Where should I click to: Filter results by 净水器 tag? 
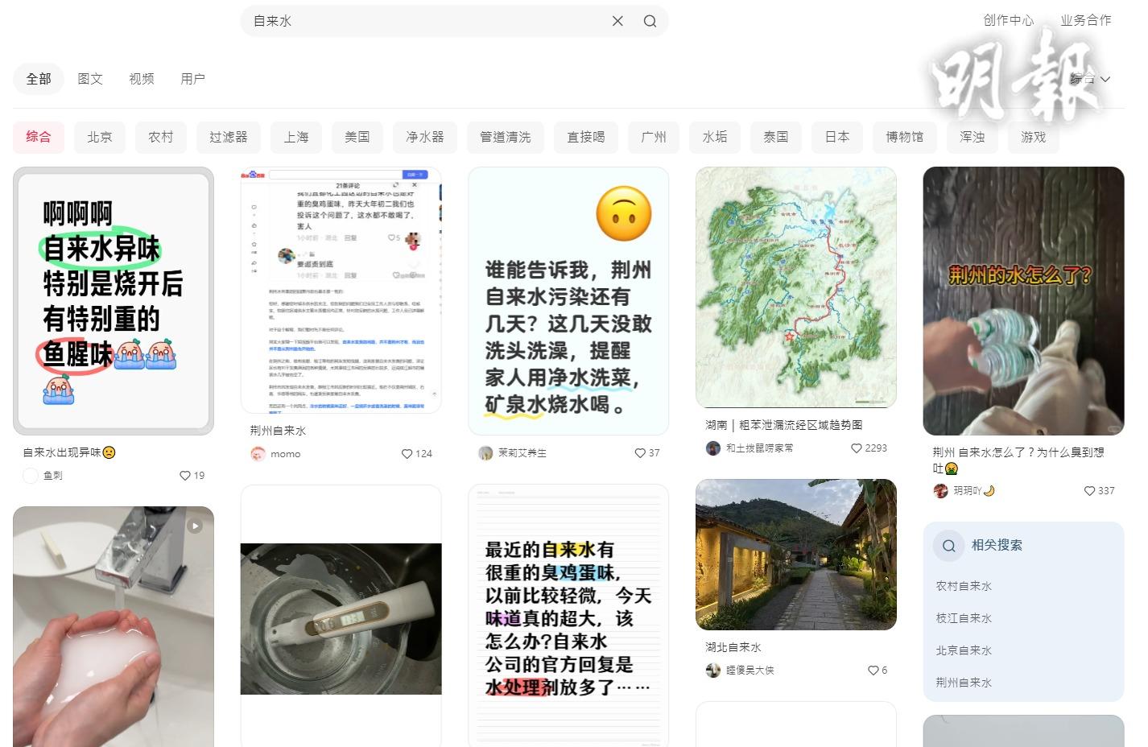click(x=425, y=137)
